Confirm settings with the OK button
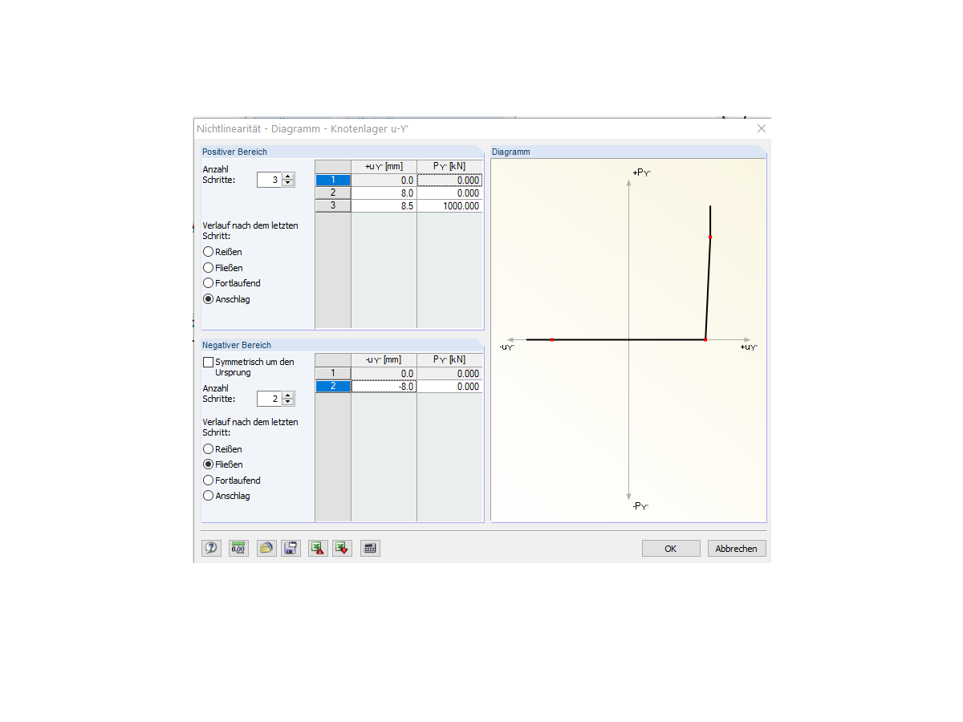This screenshot has height=722, width=963. coord(670,548)
